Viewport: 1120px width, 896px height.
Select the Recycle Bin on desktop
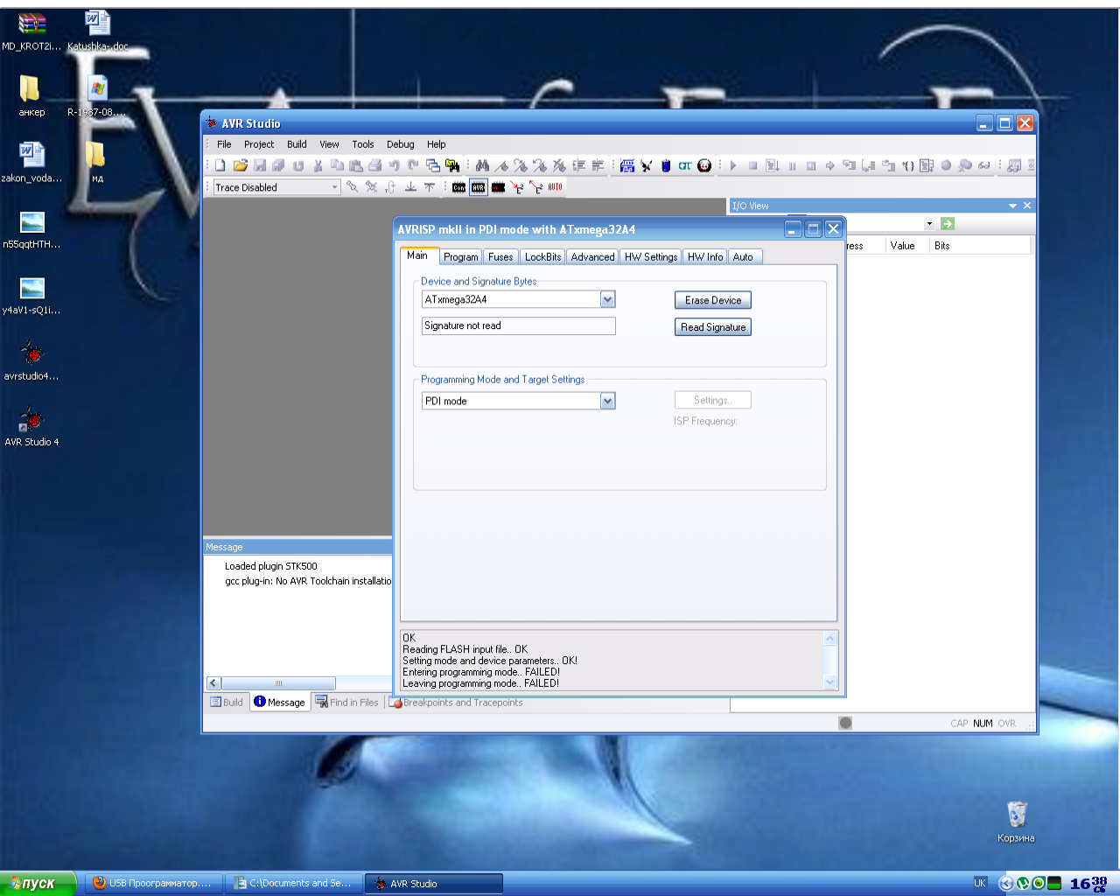1016,822
